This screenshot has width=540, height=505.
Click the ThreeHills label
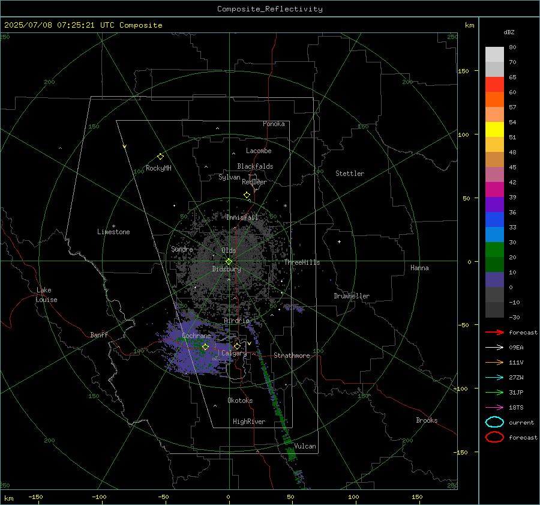click(x=302, y=262)
